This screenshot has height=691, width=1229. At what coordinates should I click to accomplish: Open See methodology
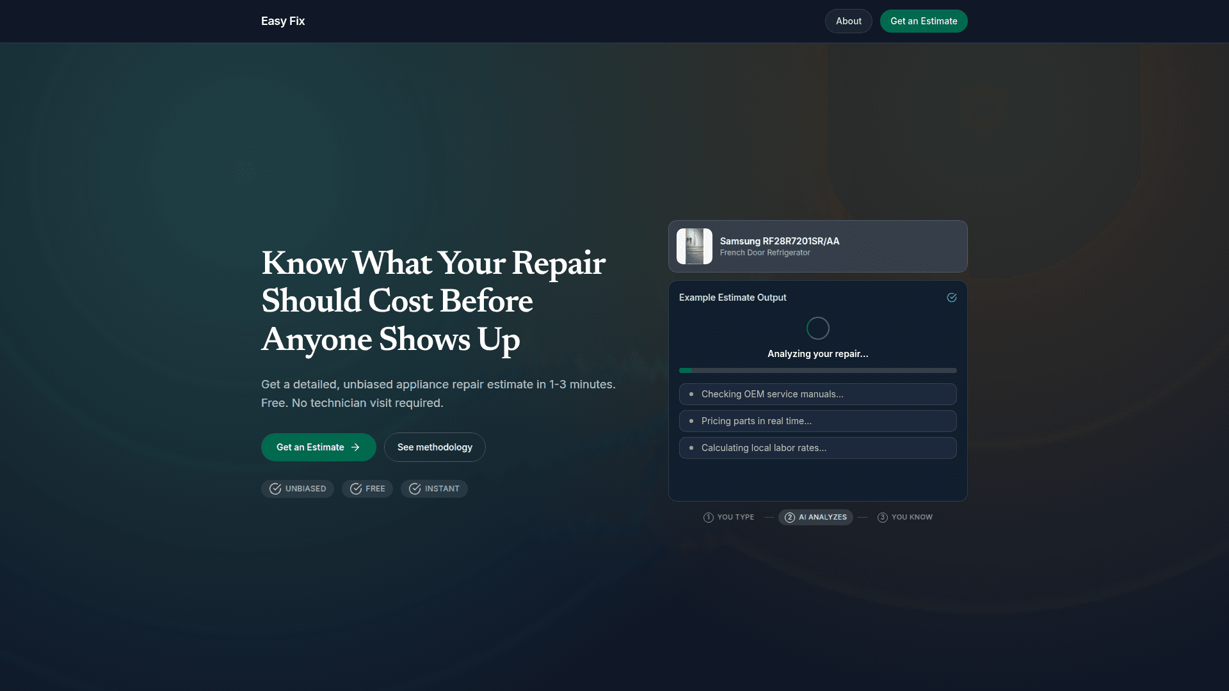[x=435, y=447]
